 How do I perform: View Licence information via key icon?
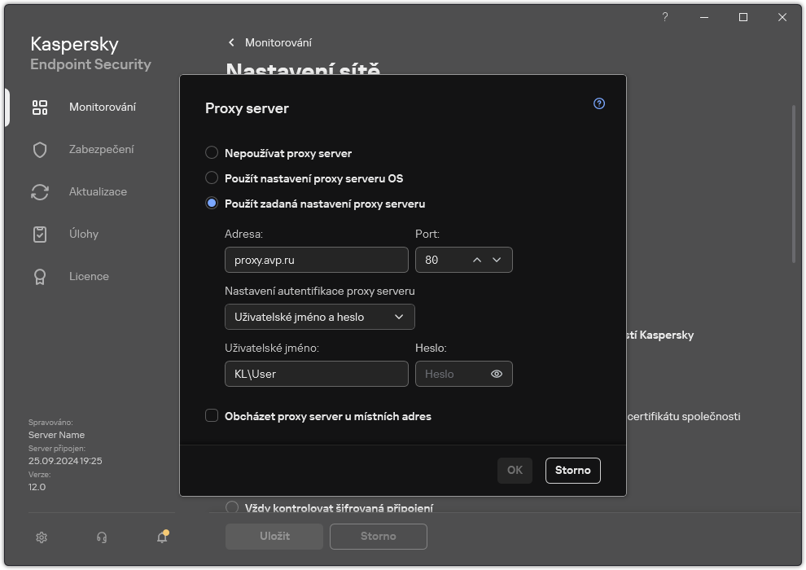39,276
